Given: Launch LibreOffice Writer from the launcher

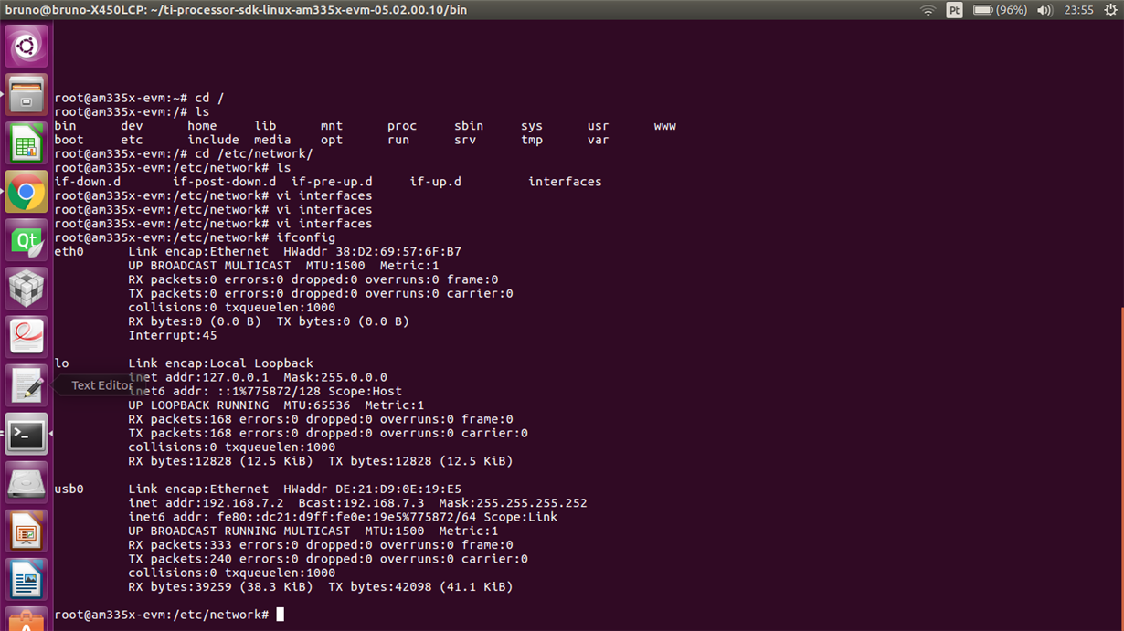Looking at the screenshot, I should (x=27, y=579).
